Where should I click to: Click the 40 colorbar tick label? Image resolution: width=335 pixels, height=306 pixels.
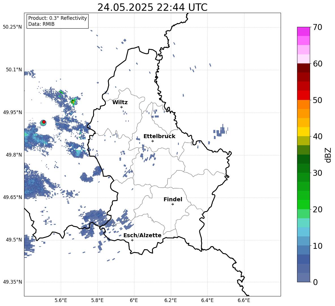(317, 136)
